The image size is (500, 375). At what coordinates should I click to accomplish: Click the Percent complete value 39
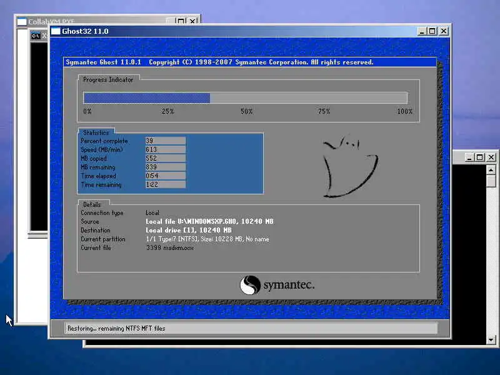[166, 141]
